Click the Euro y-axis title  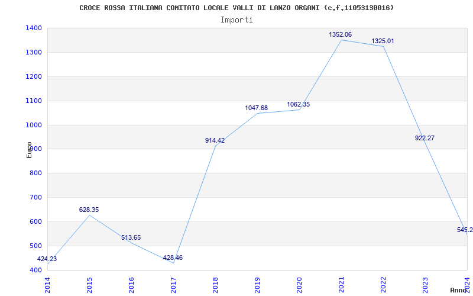(29, 150)
